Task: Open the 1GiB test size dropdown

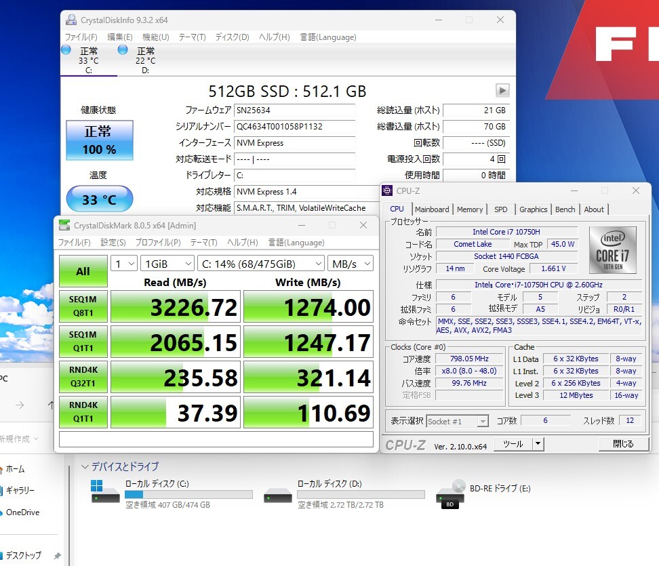Action: (167, 264)
